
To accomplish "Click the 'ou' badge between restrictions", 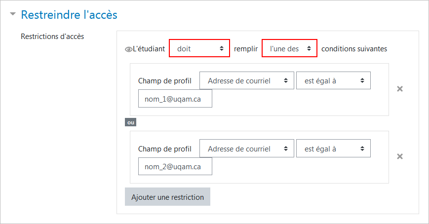I will point(130,122).
